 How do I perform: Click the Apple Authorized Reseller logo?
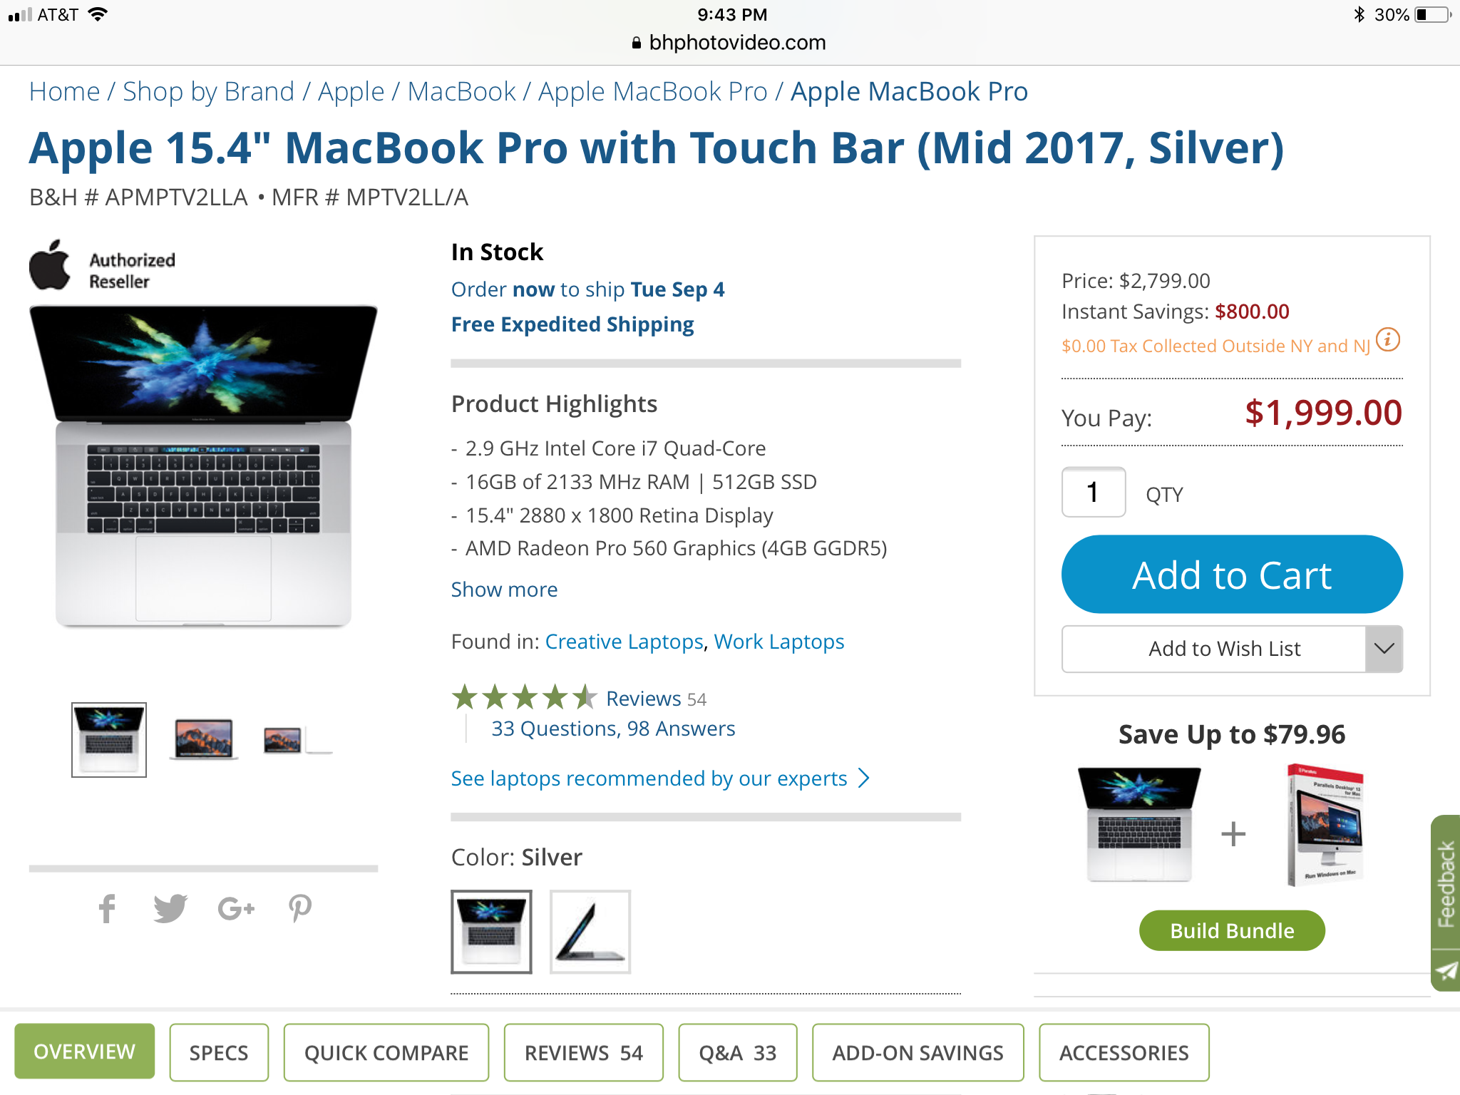[x=102, y=267]
